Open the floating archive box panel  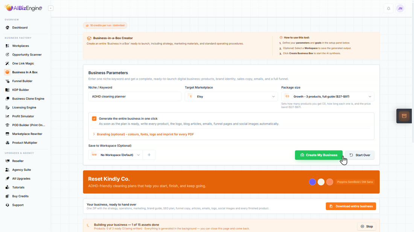click(404, 116)
